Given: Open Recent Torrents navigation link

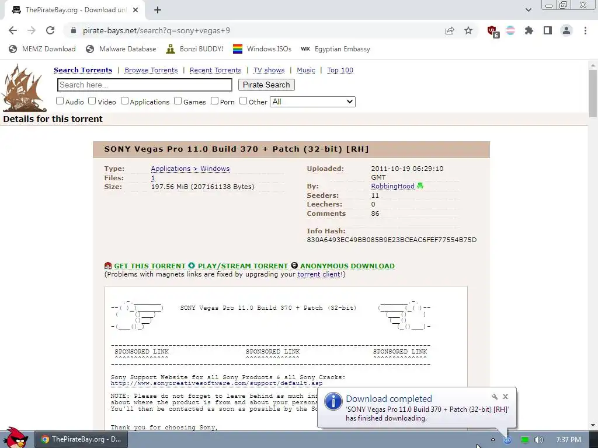Looking at the screenshot, I should [x=215, y=70].
